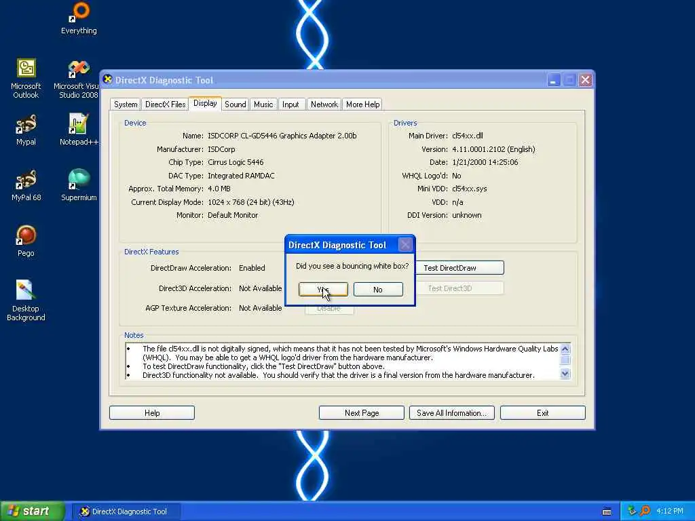Click the Notes scrollbar thumb
Viewport: 695px width, 521px height.
(565, 360)
